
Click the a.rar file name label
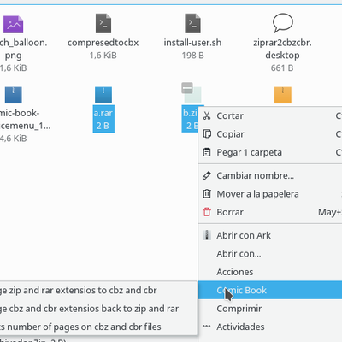103,113
